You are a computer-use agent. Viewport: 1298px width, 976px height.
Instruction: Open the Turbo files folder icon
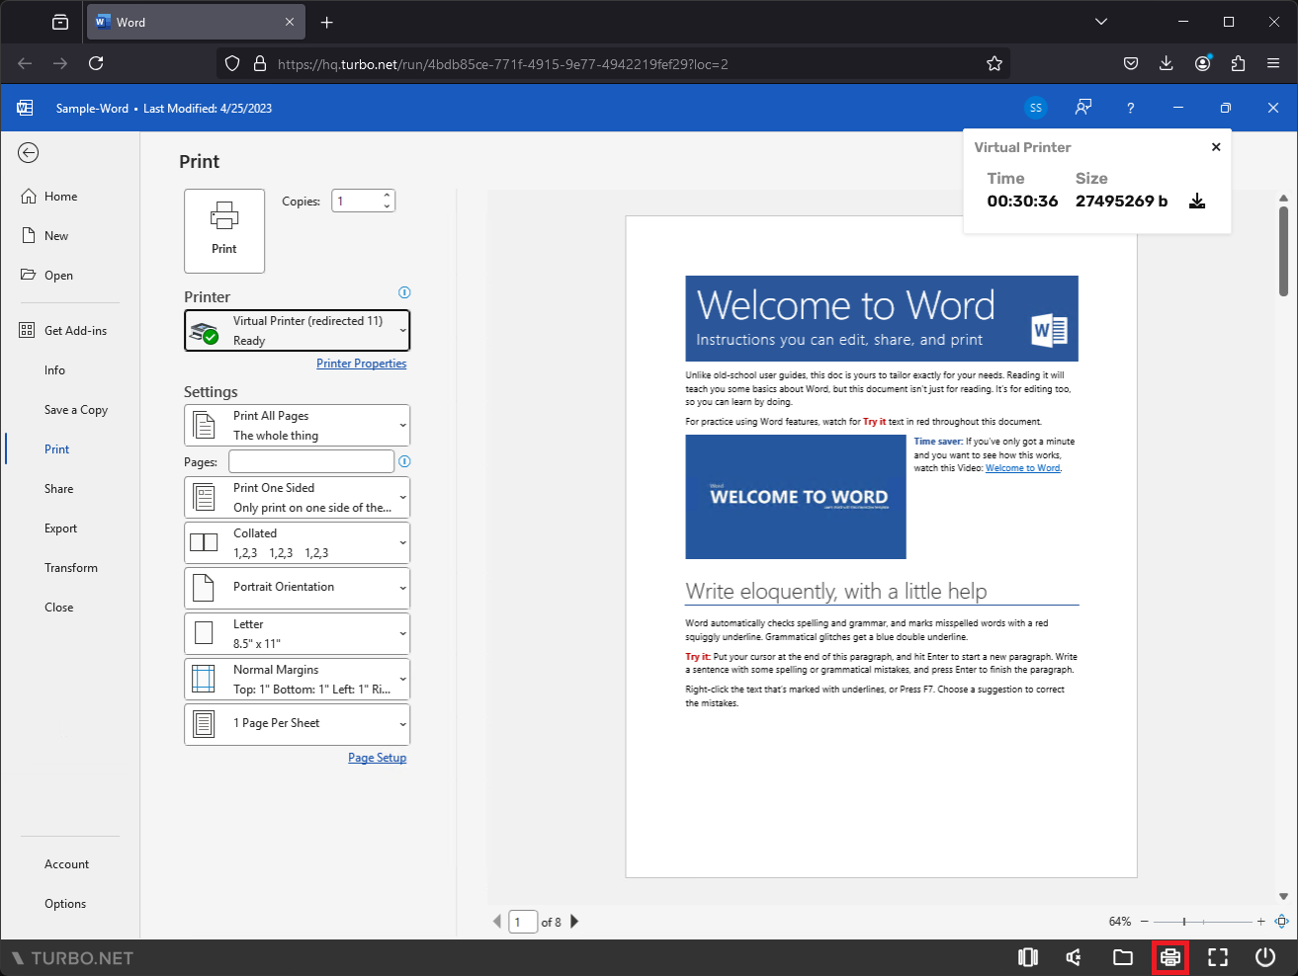click(x=1123, y=957)
